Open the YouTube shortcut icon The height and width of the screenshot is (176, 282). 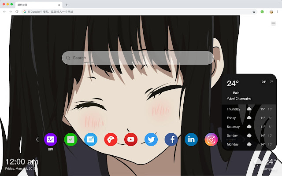coord(131,139)
